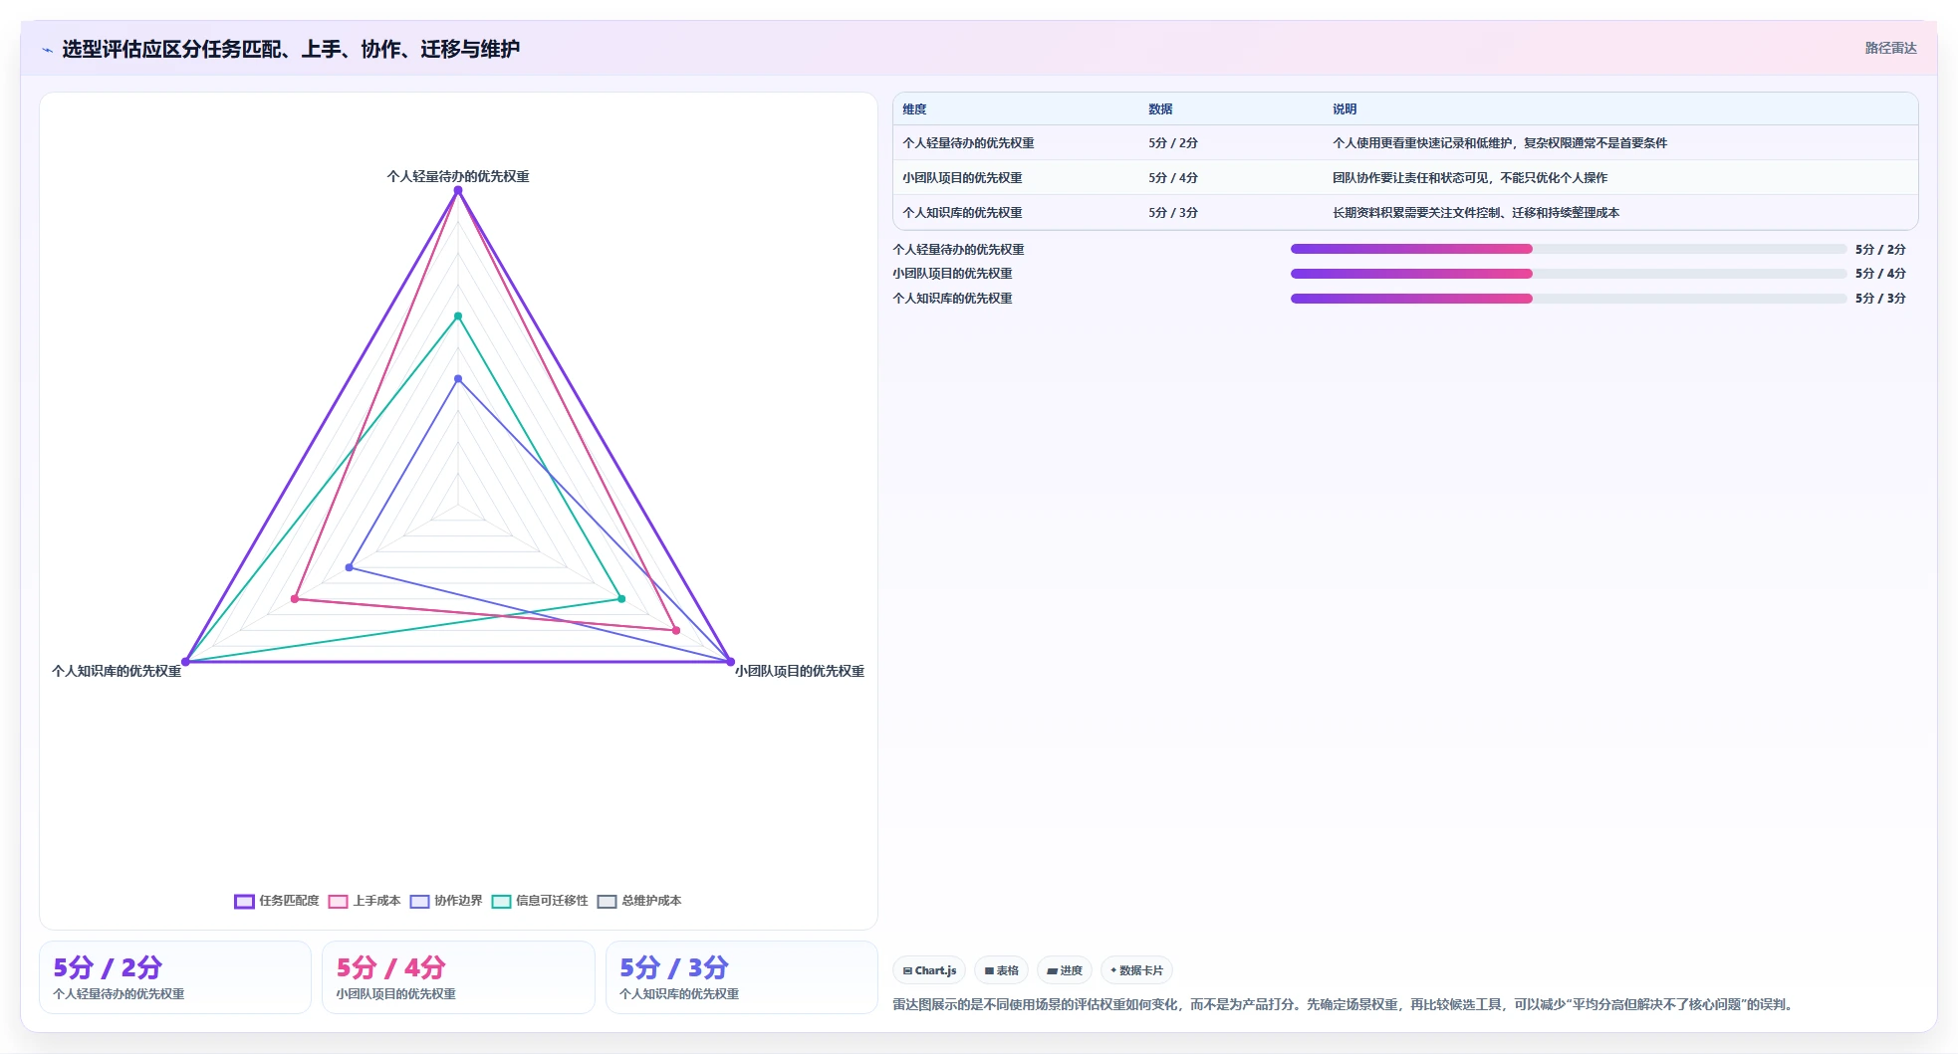This screenshot has width=1958, height=1054.
Task: Click table value 5分 / 3分
Action: (x=1173, y=213)
